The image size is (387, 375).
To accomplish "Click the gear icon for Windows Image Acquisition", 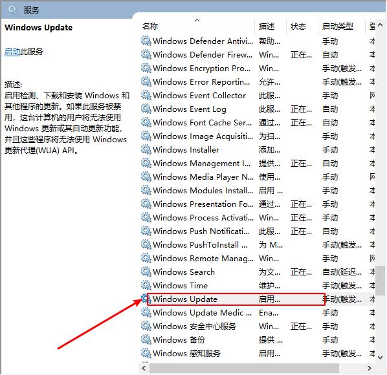I will [x=146, y=136].
